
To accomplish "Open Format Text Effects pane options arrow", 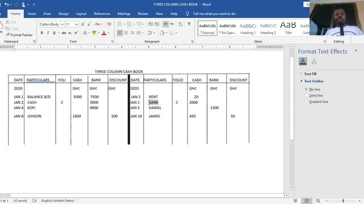I will tap(356, 50).
